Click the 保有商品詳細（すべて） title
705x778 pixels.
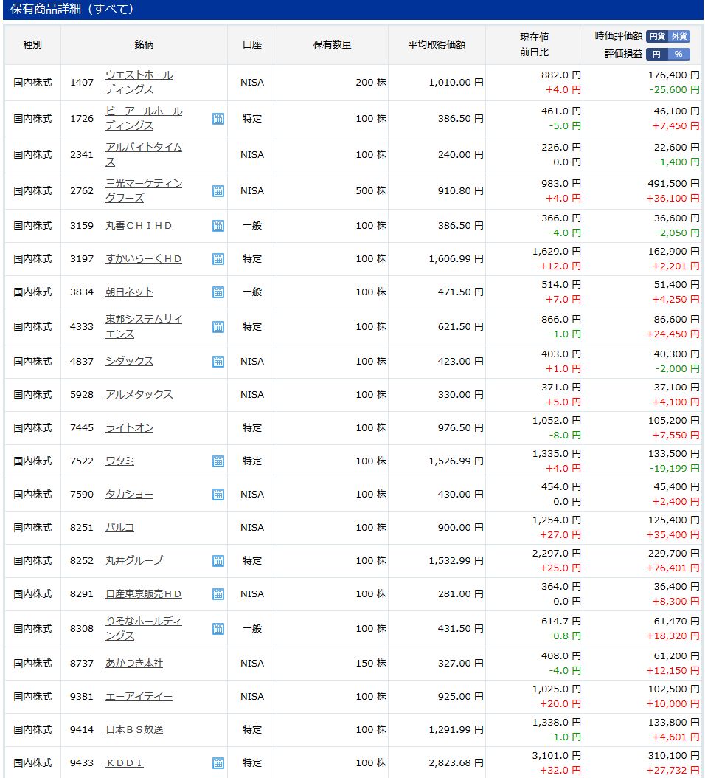click(72, 9)
